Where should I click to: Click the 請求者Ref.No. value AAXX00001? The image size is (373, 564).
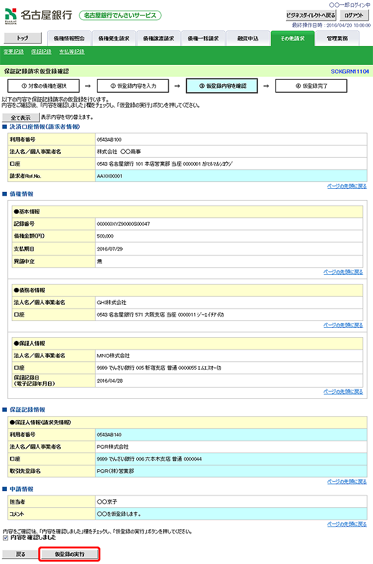[x=109, y=176]
